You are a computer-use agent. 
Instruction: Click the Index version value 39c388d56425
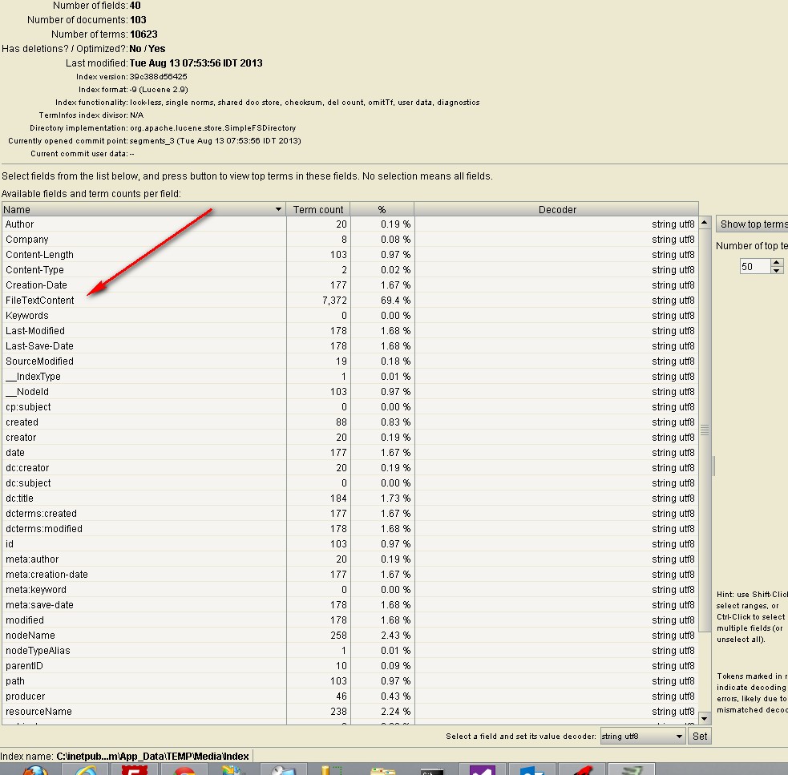[158, 77]
